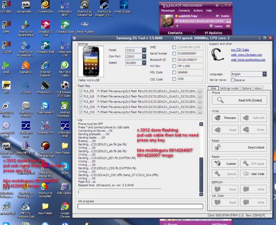Tick the CSC Code checkbox
This screenshot has width=276, height=225.
(x=174, y=79)
